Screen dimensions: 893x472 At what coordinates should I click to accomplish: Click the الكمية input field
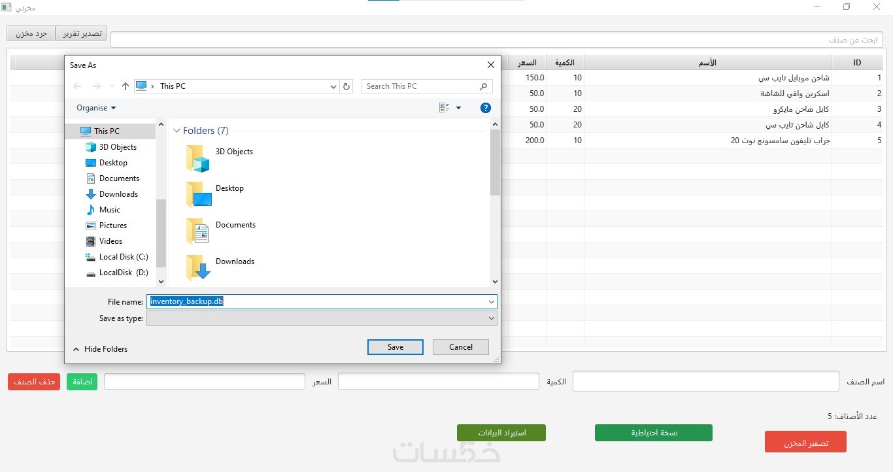pos(439,382)
